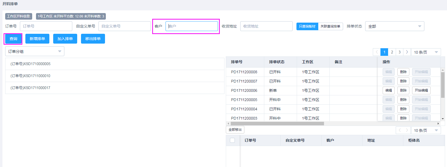
Task: Switch to 关联查询排单 mode
Action: click(330, 26)
